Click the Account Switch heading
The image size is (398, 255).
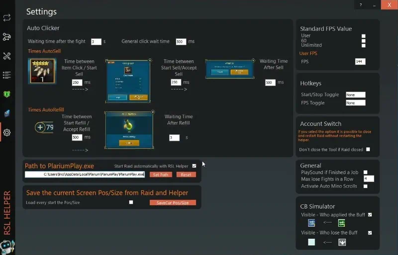click(320, 124)
